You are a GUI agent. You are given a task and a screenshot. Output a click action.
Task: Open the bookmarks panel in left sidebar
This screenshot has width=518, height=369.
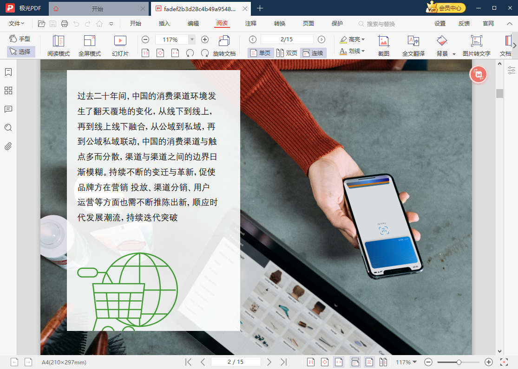tap(8, 72)
